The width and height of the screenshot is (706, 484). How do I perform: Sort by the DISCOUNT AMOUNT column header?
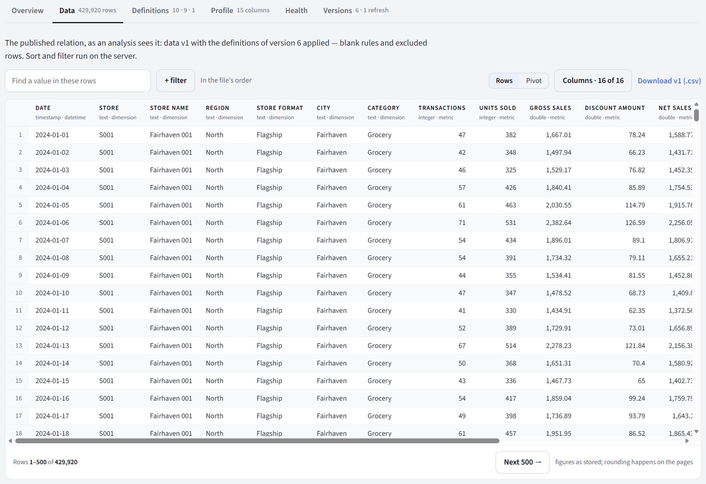(x=615, y=108)
